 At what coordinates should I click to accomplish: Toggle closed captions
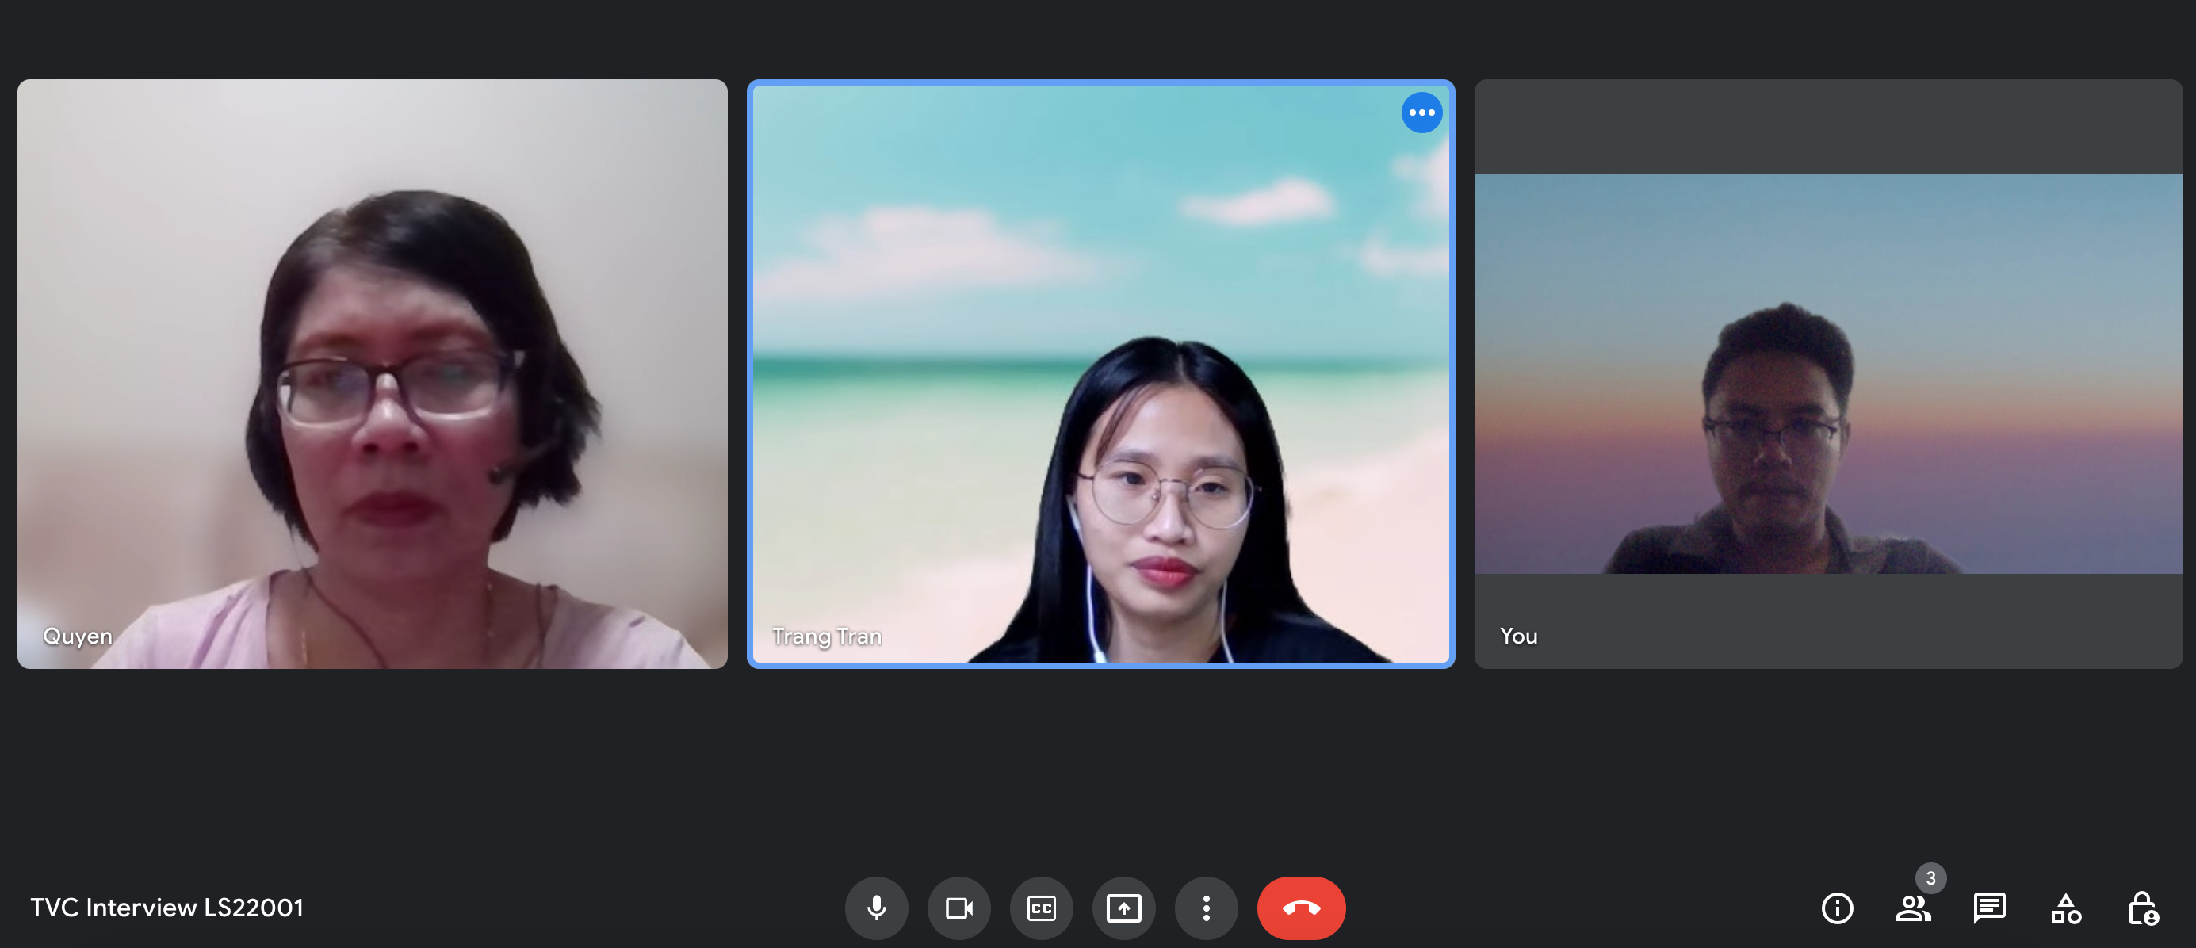click(1041, 908)
